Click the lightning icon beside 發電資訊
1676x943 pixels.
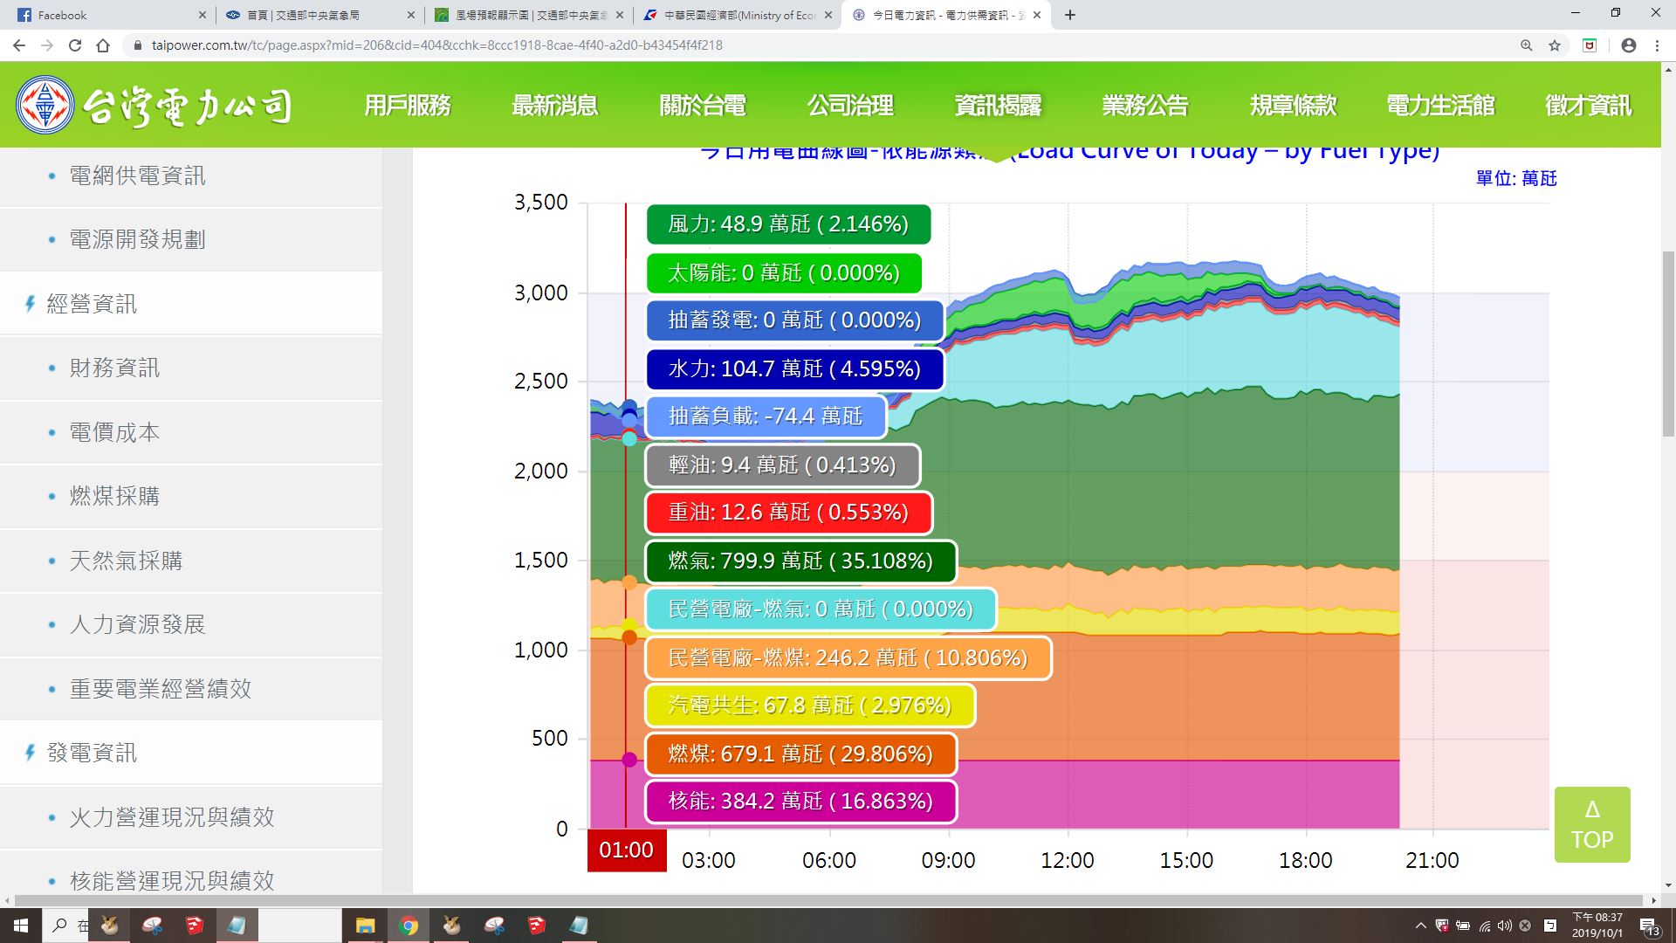30,753
